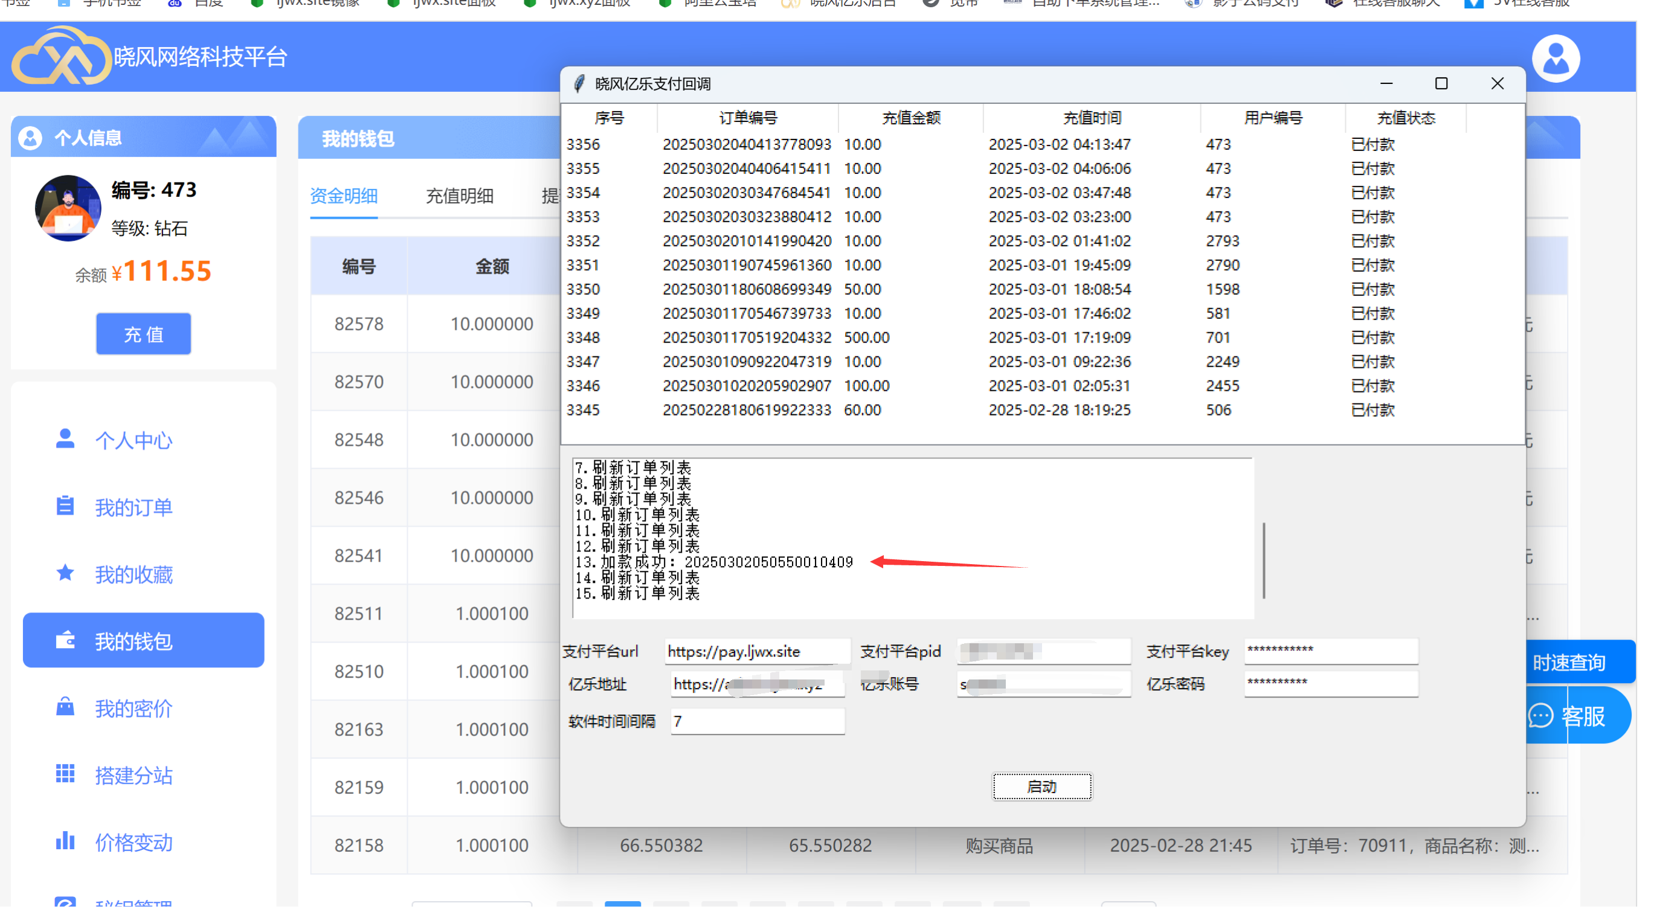Click the grid icon beside 搭建分站
1654x909 pixels.
coord(65,774)
